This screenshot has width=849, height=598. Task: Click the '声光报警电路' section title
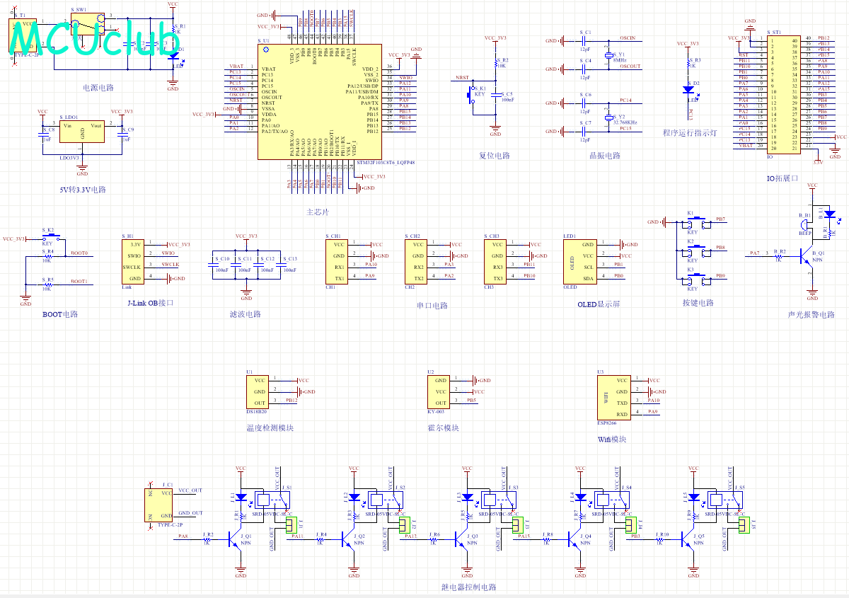811,315
